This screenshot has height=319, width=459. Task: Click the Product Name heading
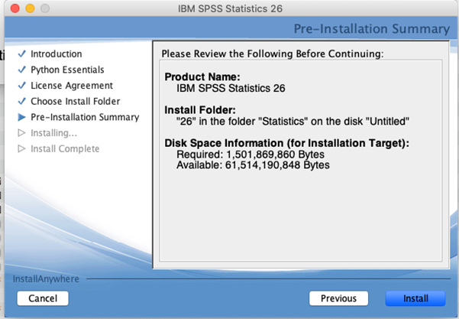pyautogui.click(x=202, y=76)
